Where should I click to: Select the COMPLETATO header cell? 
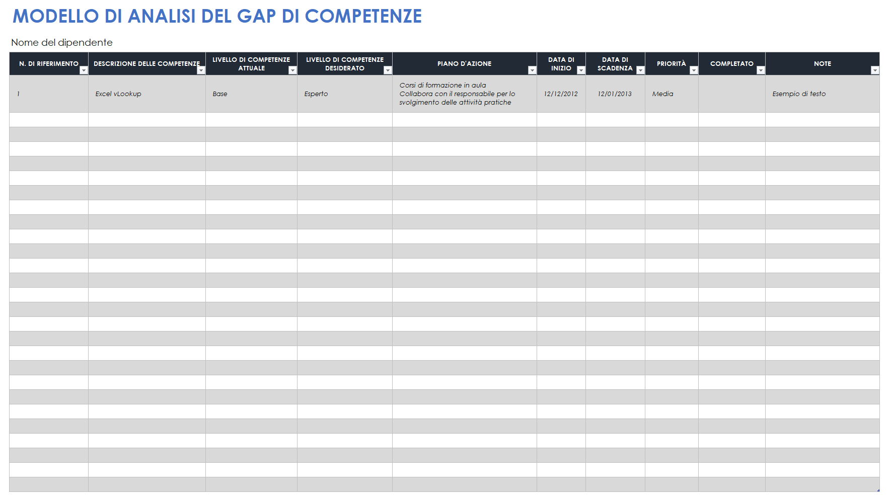point(732,64)
